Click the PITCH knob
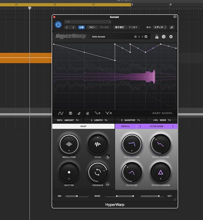This screenshot has height=220, width=203. [98, 144]
